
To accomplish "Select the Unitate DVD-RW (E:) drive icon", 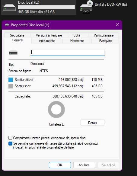I will click(86, 7).
